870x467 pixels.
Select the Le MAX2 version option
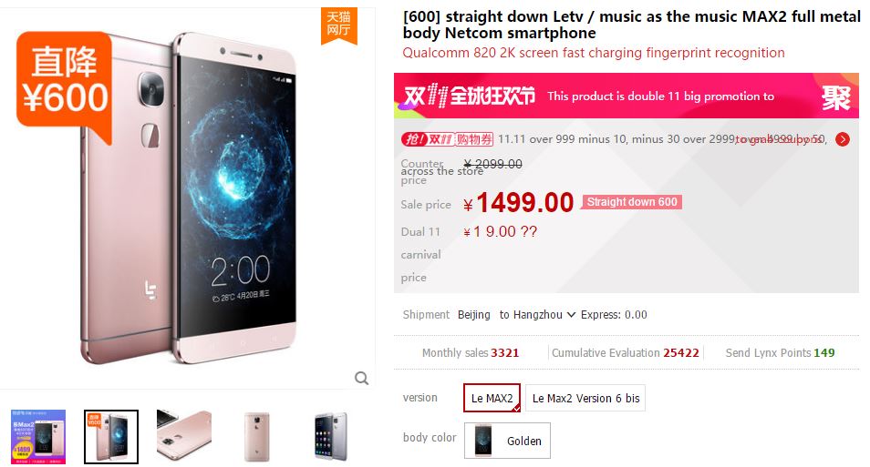(492, 398)
